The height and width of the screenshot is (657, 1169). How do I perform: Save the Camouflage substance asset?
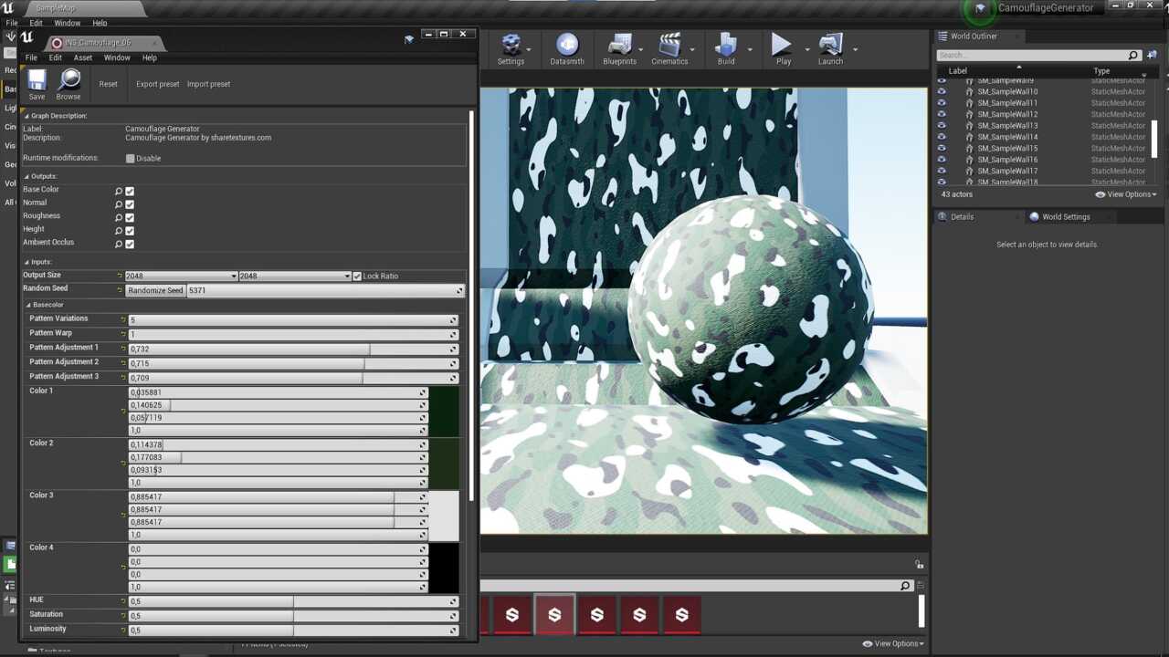tap(37, 84)
